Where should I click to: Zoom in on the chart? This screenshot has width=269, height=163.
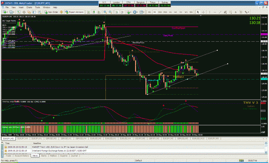(x=105, y=12)
